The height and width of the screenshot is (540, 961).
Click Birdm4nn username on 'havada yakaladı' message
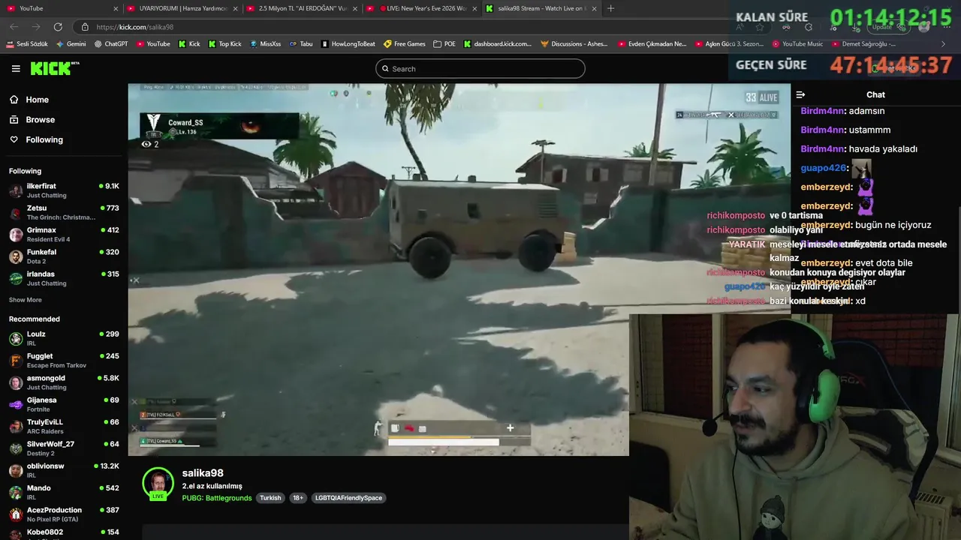click(823, 149)
